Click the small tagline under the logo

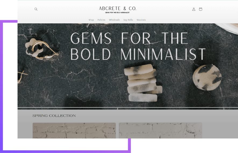[x=117, y=13]
